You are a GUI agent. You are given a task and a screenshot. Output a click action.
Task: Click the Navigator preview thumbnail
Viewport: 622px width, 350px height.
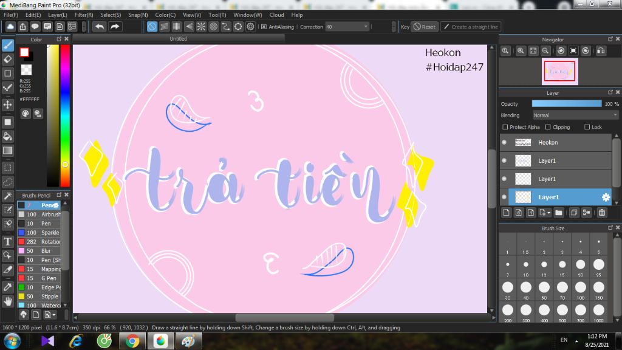(x=559, y=72)
